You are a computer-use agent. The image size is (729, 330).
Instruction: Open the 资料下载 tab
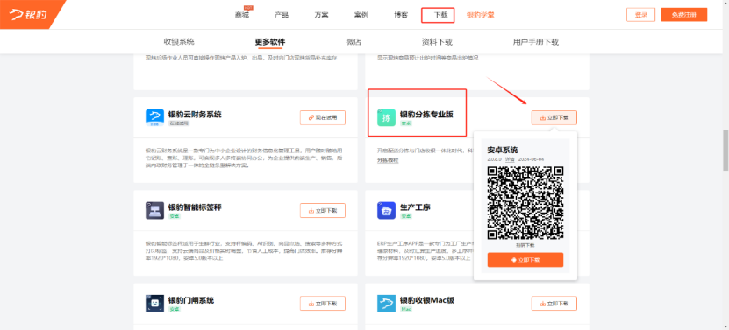[x=437, y=42]
